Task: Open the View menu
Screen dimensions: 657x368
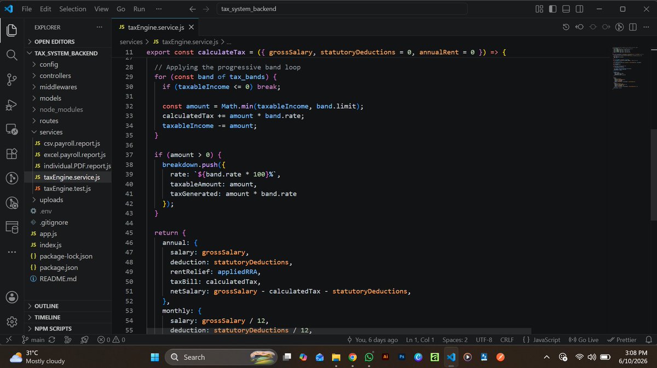Action: (101, 9)
